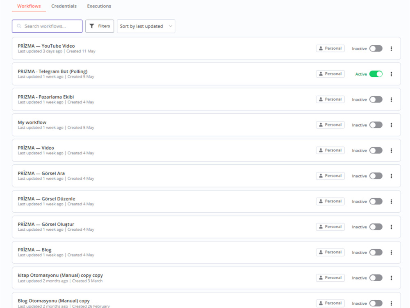This screenshot has width=410, height=308.
Task: Enable the PRİZMA — Video workflow
Action: tap(376, 150)
